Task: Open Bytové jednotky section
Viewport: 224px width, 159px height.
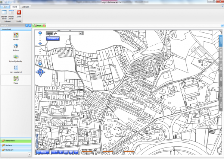Action: pos(16,58)
